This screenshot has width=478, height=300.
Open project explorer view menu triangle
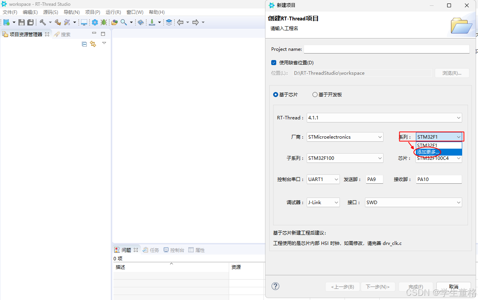point(104,43)
